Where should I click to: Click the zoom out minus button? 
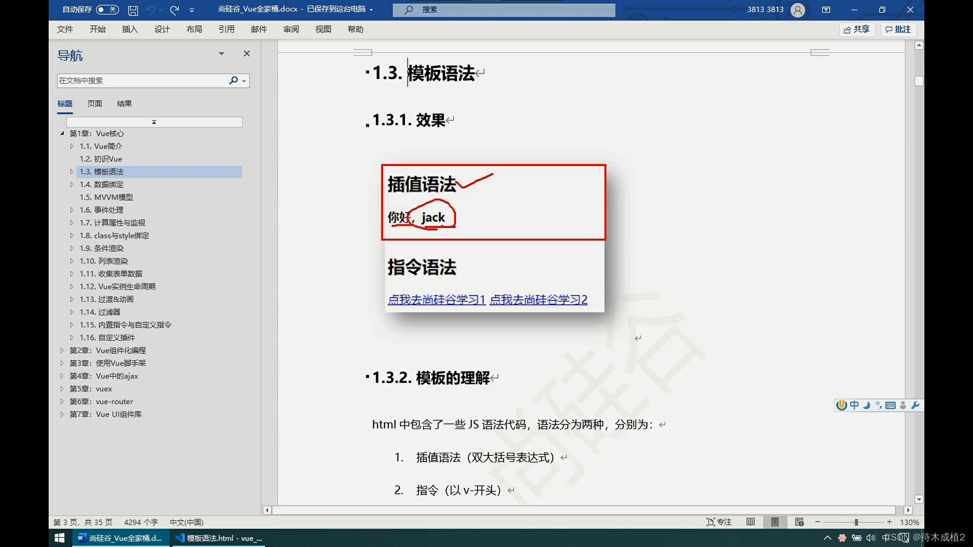pyautogui.click(x=817, y=522)
